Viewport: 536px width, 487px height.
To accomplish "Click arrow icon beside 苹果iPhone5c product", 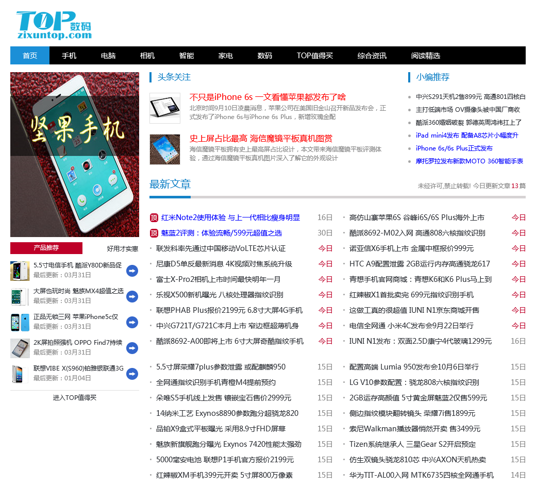I will (x=132, y=322).
